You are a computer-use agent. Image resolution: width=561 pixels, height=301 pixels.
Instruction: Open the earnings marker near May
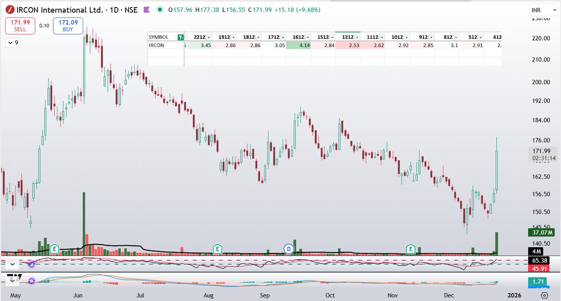tap(55, 248)
